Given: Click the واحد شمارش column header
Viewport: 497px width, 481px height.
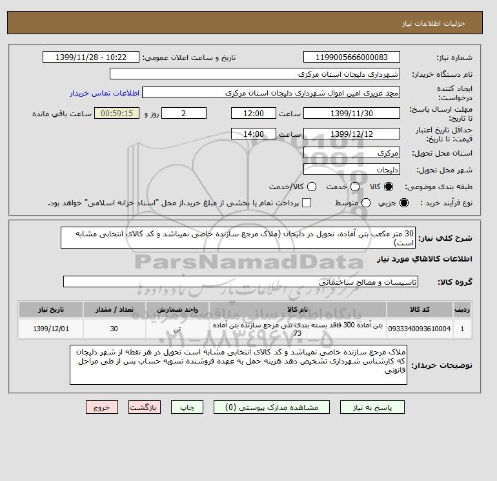Looking at the screenshot, I should [177, 309].
